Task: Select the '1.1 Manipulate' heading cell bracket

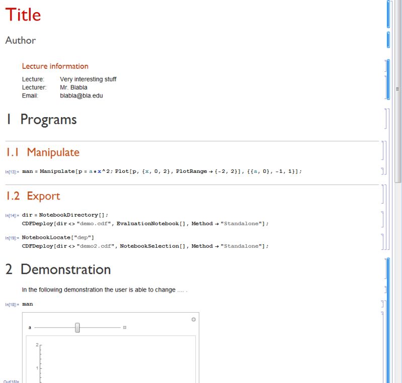Action: point(382,150)
